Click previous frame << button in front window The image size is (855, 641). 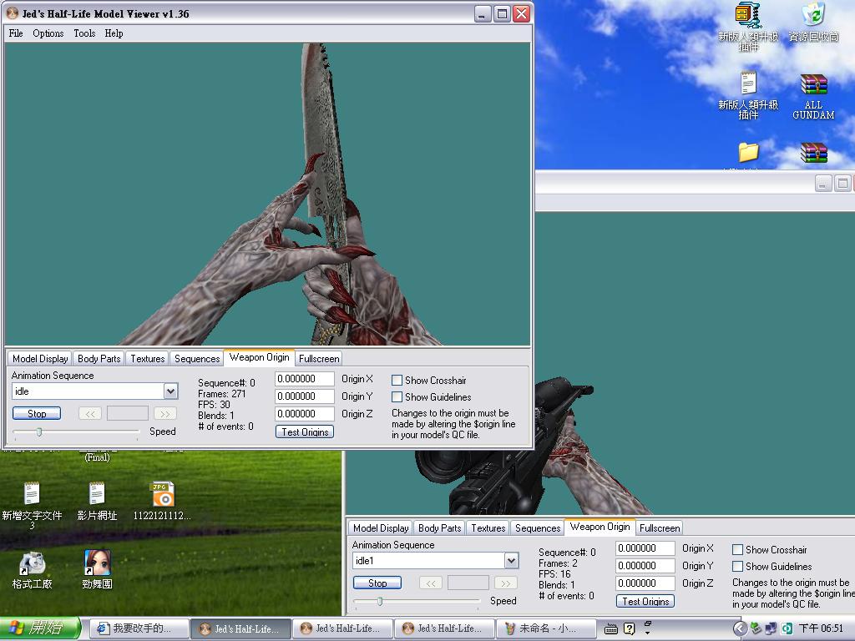(90, 414)
